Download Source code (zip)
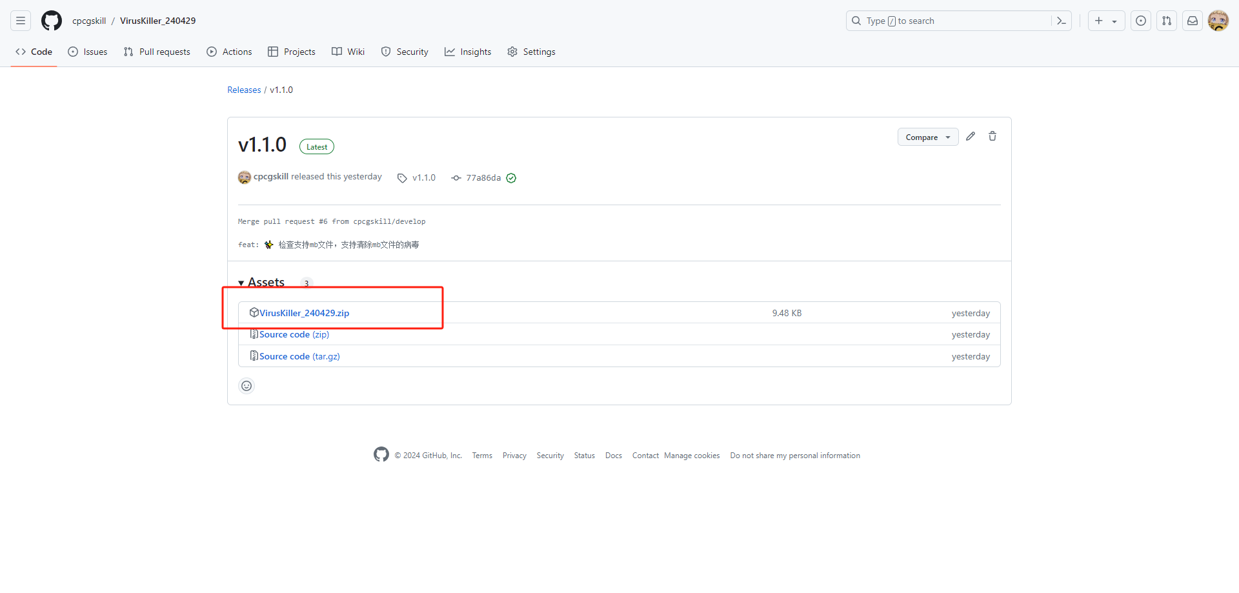 point(294,334)
